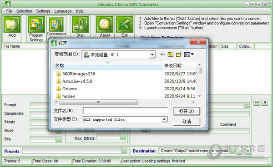Viewport: 273px width, 167px height.
Task: Sort by 名称 column header
Action: point(107,65)
